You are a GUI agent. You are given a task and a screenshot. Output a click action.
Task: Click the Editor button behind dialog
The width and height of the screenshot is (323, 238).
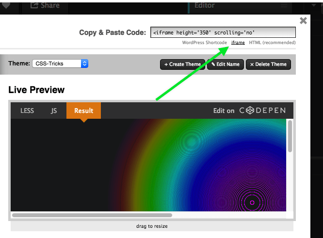pos(205,5)
